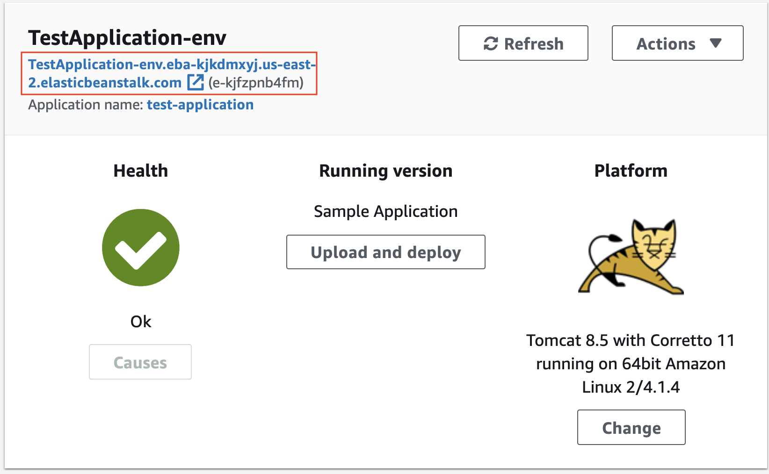The width and height of the screenshot is (769, 474).
Task: Open the Actions menu button
Action: (x=677, y=43)
